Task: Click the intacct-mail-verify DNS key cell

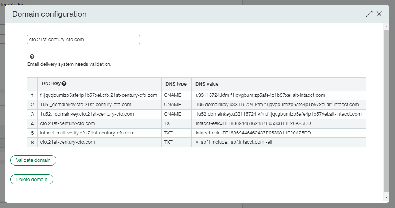Action: [x=87, y=133]
